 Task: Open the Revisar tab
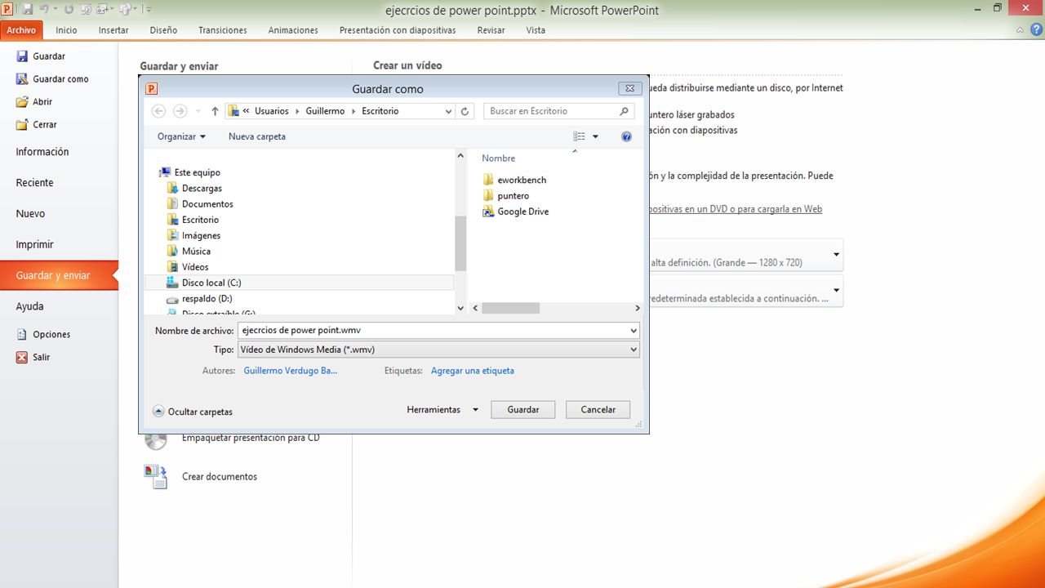[491, 30]
